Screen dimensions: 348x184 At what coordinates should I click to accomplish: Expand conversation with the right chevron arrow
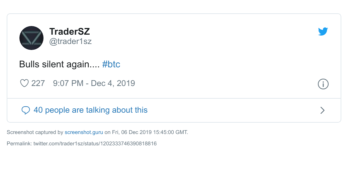(x=323, y=110)
